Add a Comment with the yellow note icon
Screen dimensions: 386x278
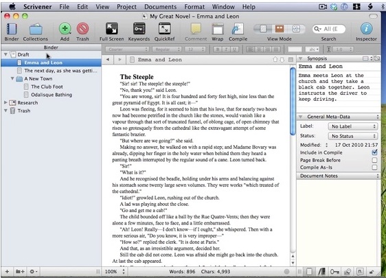[x=196, y=29]
